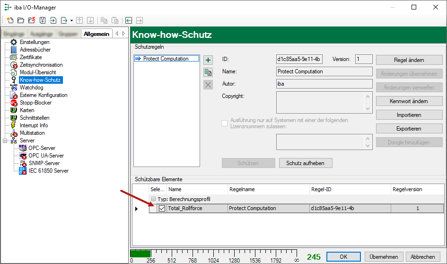Click the open folder toolbar icon

coord(20,20)
